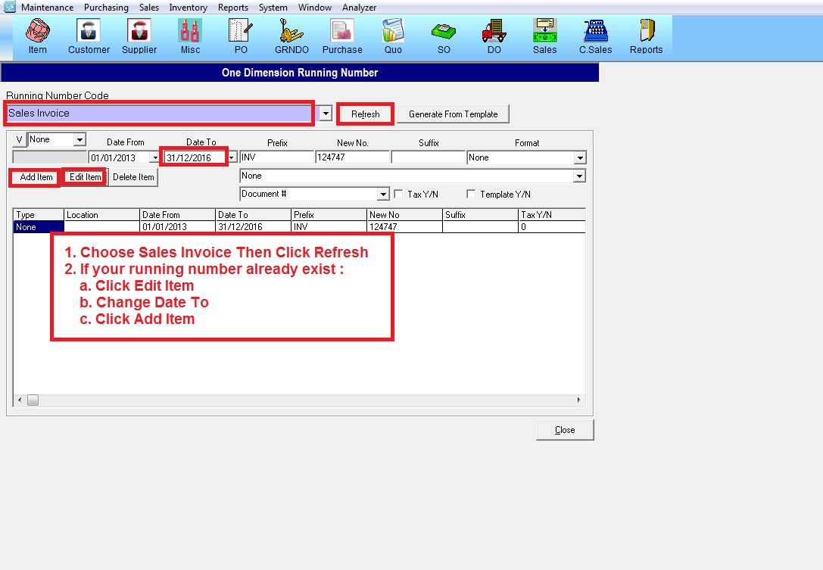Viewport: 823px width, 570px height.
Task: Click the Generate From Template button
Action: click(x=453, y=114)
